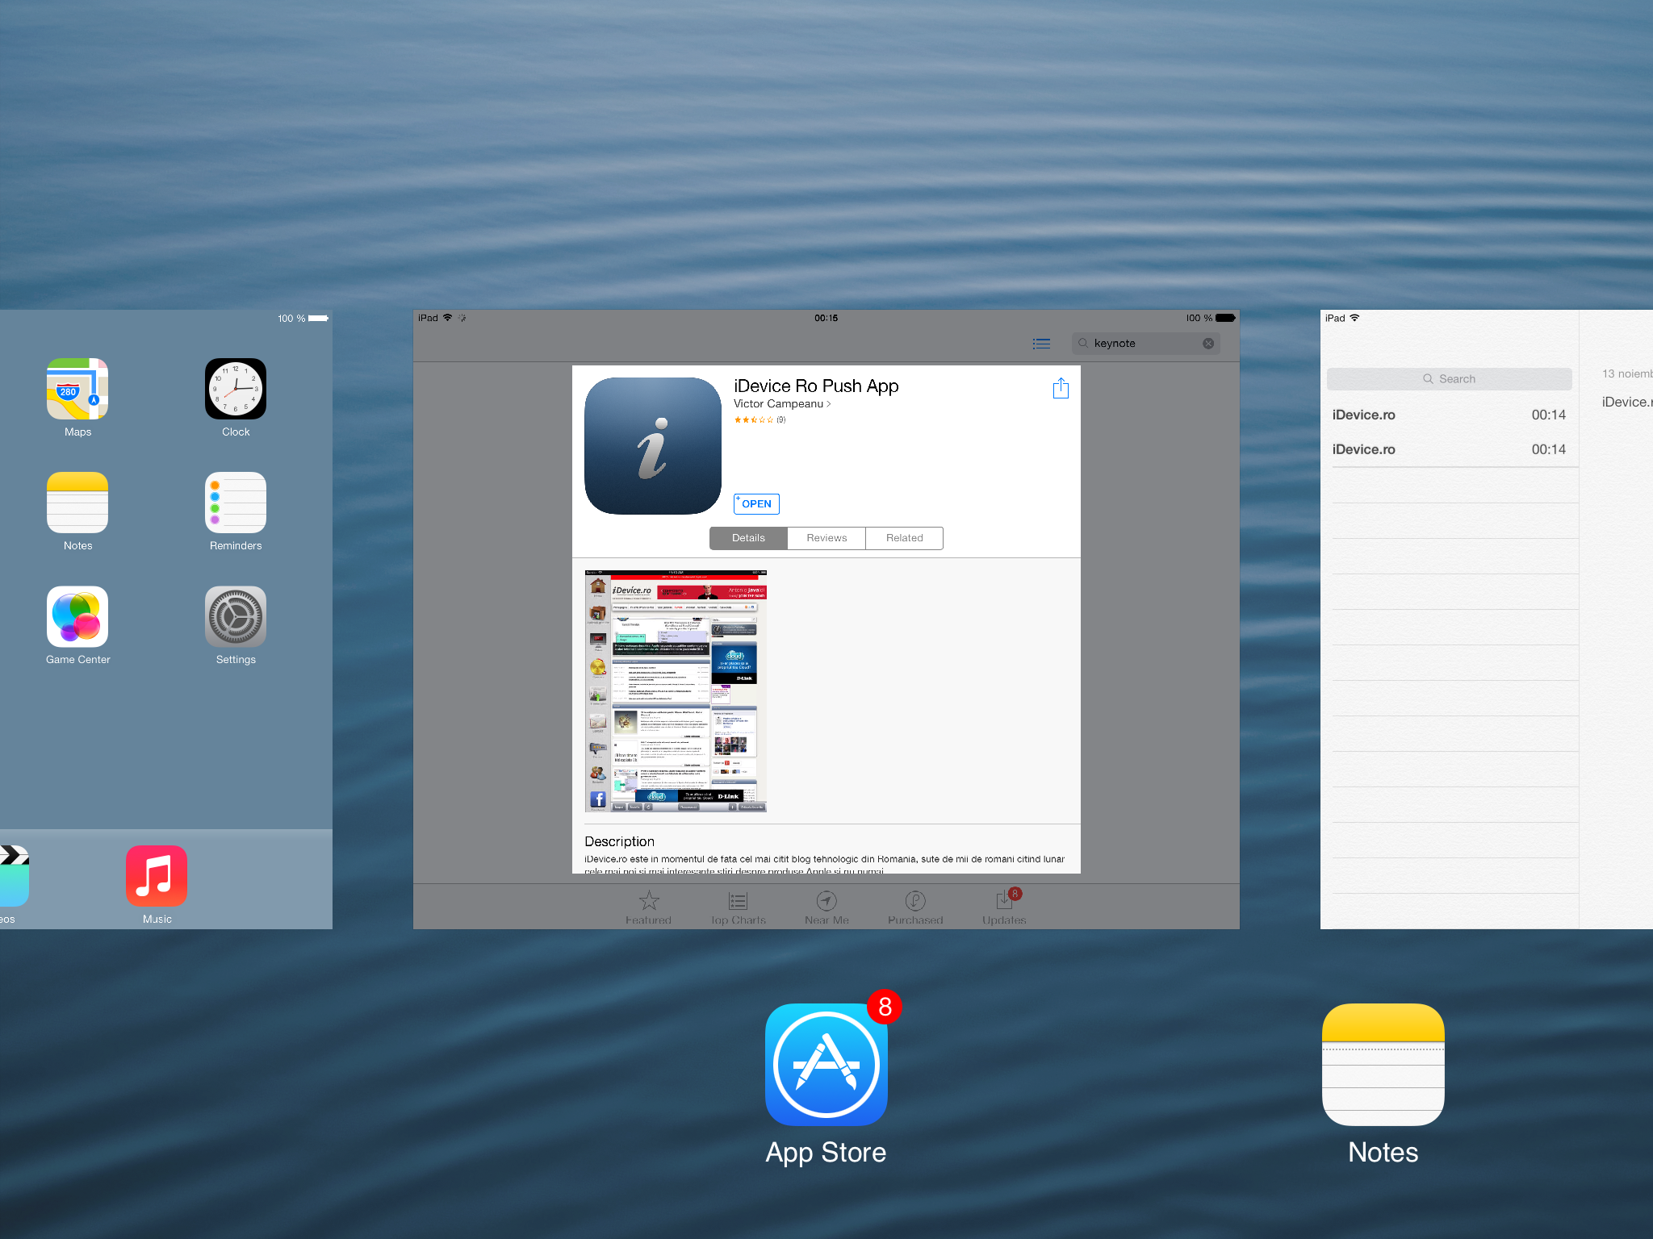Click the magnifier icon in keynote search field

pyautogui.click(x=1083, y=344)
